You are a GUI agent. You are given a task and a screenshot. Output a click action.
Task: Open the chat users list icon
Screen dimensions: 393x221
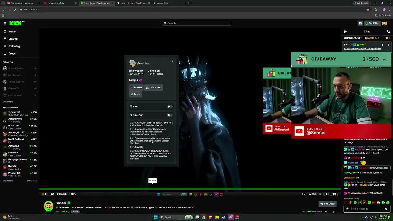(x=388, y=31)
